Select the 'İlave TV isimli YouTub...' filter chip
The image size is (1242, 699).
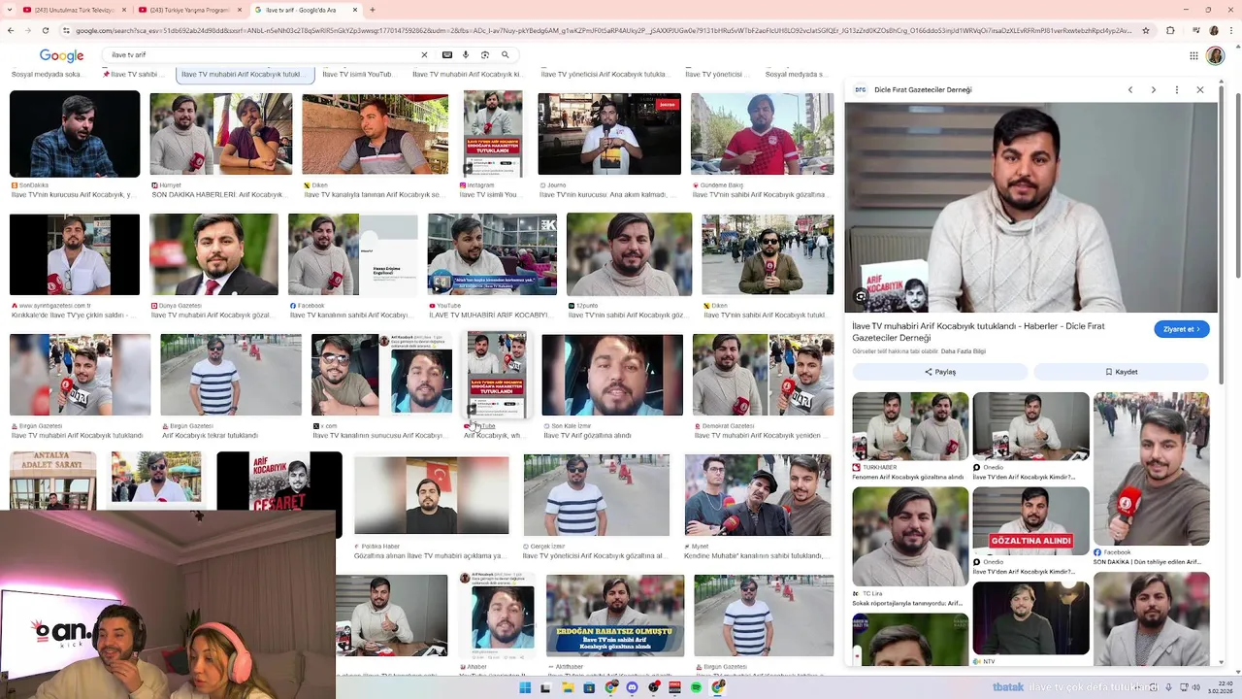tap(358, 74)
